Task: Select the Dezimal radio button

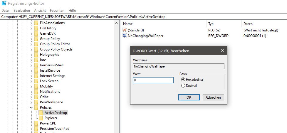Action: point(183,86)
